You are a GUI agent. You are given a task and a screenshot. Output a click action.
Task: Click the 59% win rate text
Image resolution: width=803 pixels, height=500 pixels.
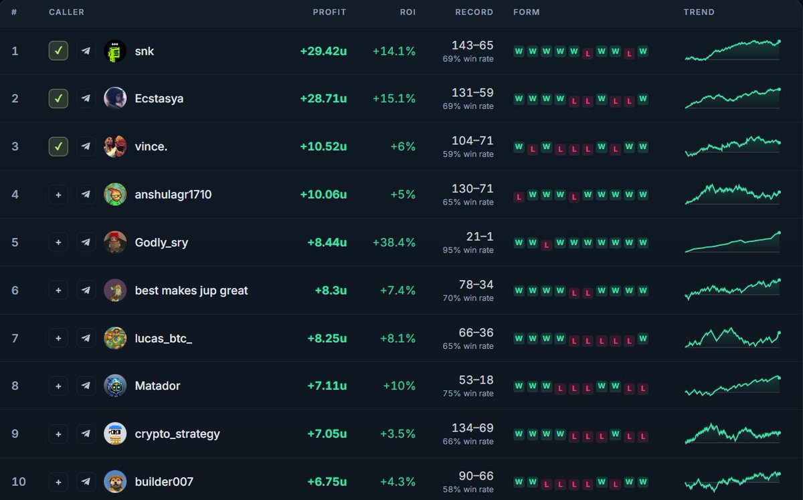tap(468, 154)
